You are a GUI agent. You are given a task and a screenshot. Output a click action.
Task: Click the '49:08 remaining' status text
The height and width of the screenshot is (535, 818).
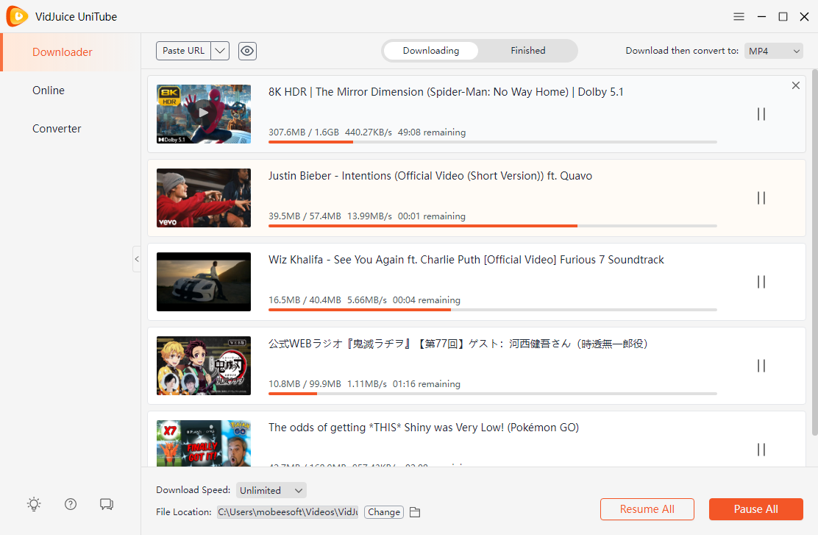432,132
